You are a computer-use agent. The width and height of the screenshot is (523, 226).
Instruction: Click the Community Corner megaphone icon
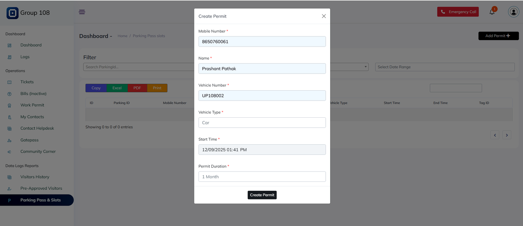[9, 152]
